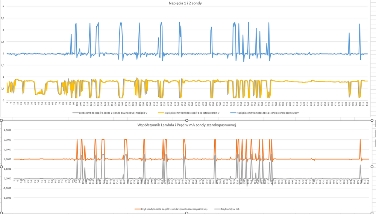Click the top-center resize handle of the lower chart
Screen dimensions: 376x214
188,120
